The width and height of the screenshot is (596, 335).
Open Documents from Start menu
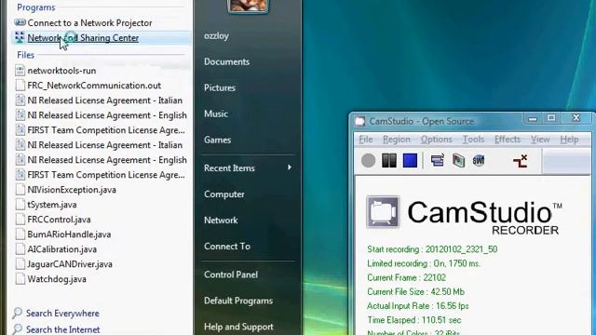[226, 62]
